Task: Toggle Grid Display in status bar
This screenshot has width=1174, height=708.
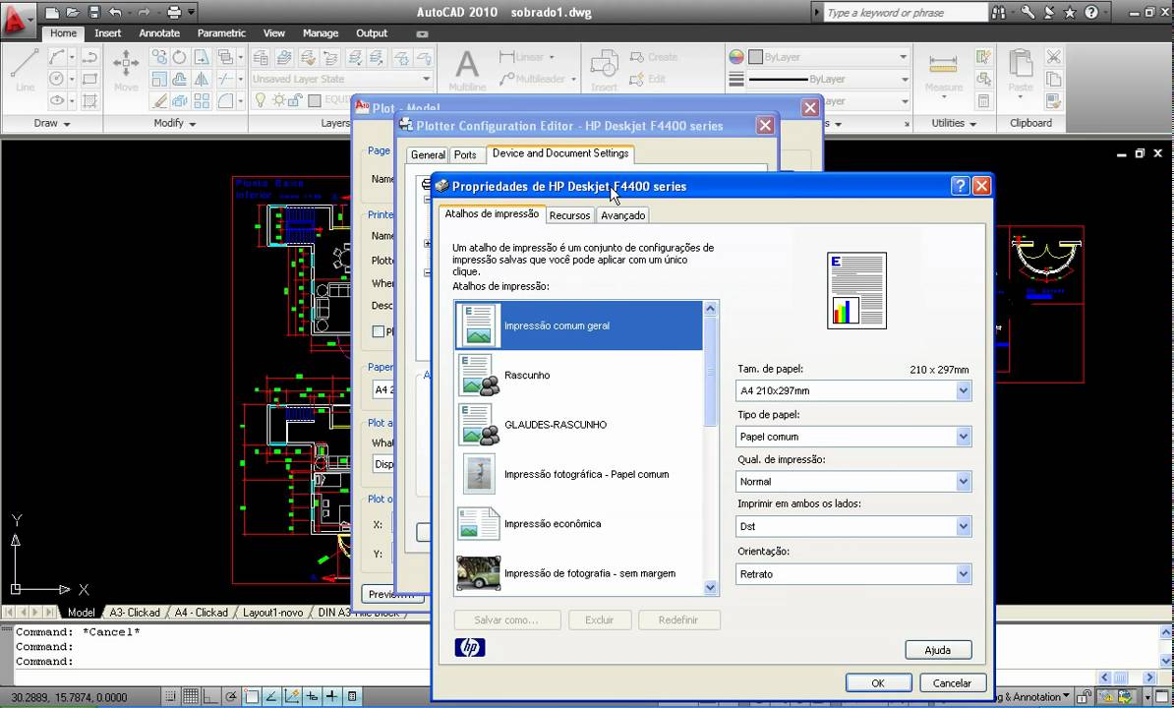Action: click(x=191, y=697)
